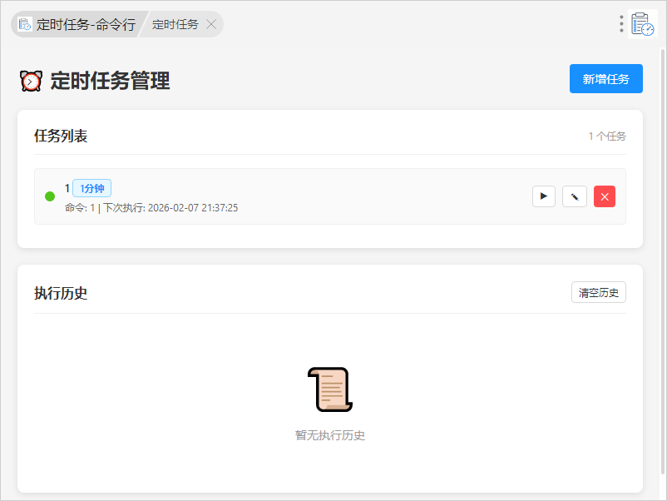Click the 定时任务管理 page title

(110, 81)
